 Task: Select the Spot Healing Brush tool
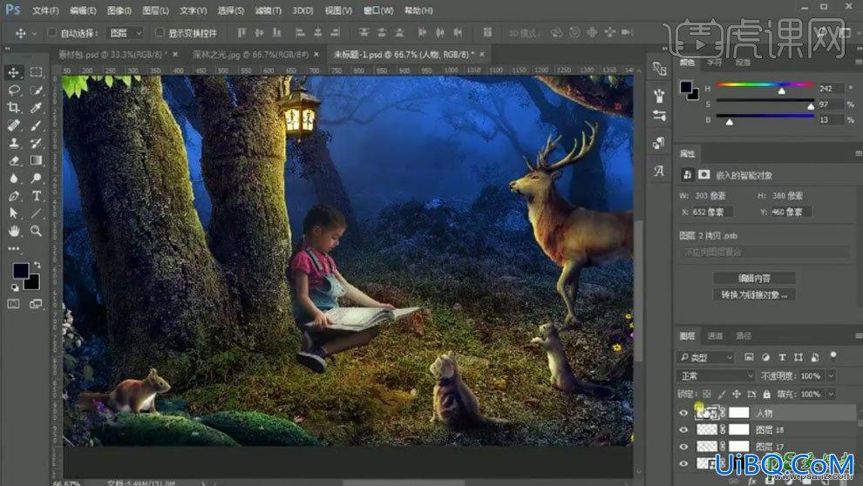(x=14, y=125)
